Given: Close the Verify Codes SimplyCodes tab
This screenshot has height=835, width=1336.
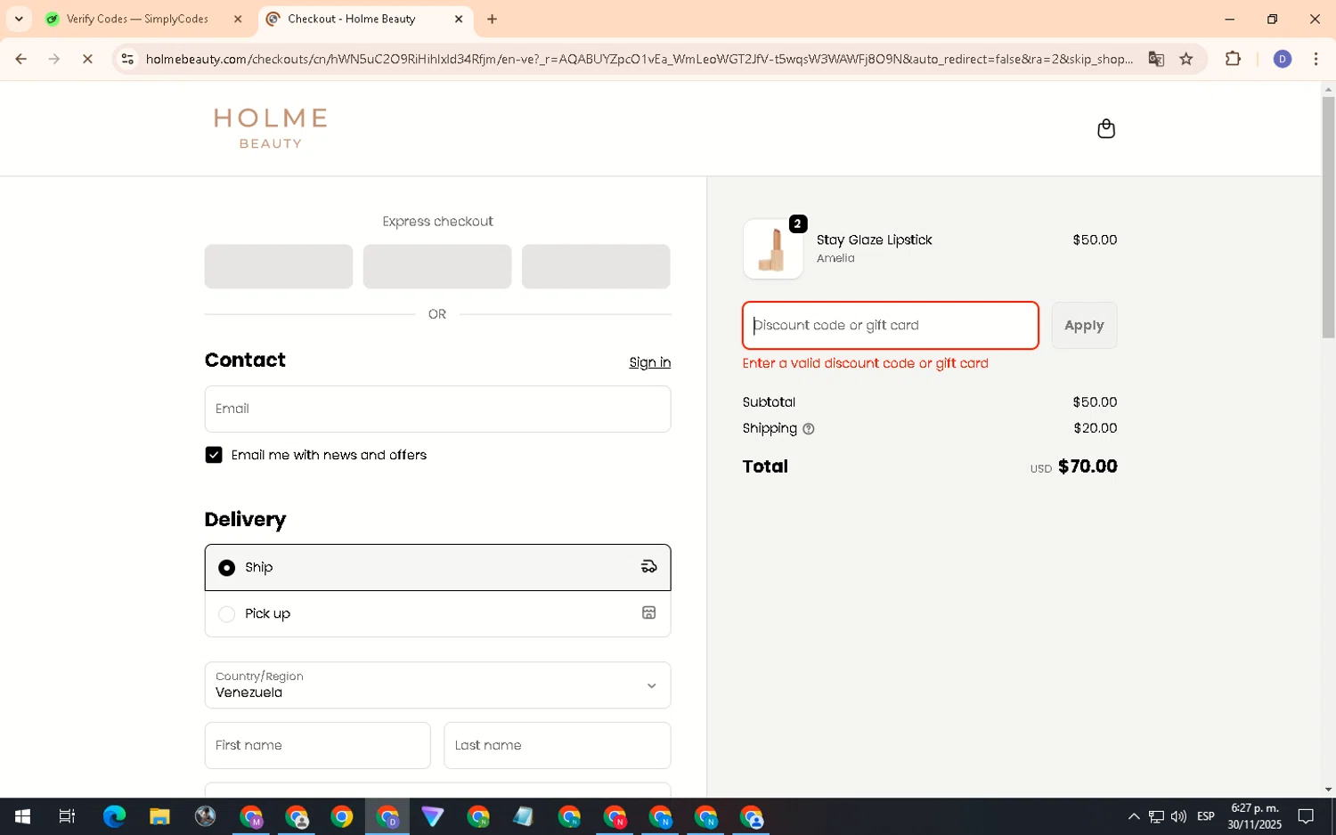Looking at the screenshot, I should click(238, 19).
